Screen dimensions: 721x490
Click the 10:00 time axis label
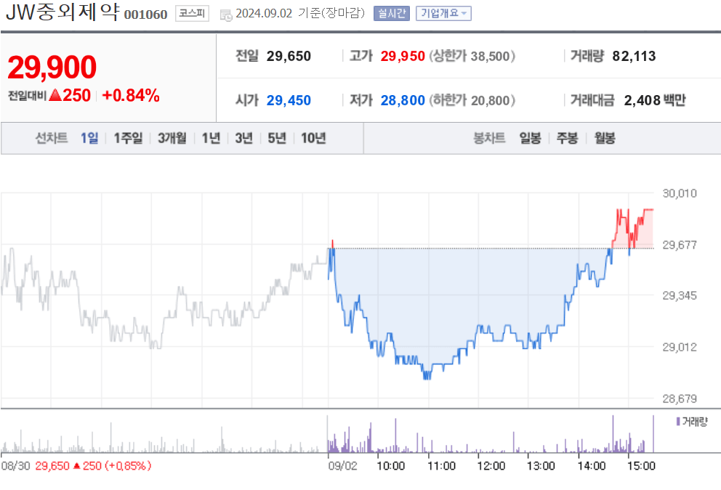point(391,466)
